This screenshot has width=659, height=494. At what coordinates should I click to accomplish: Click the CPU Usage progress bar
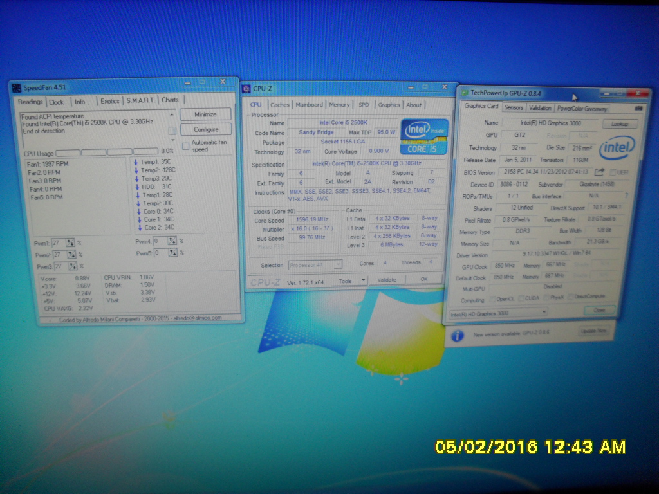[107, 152]
